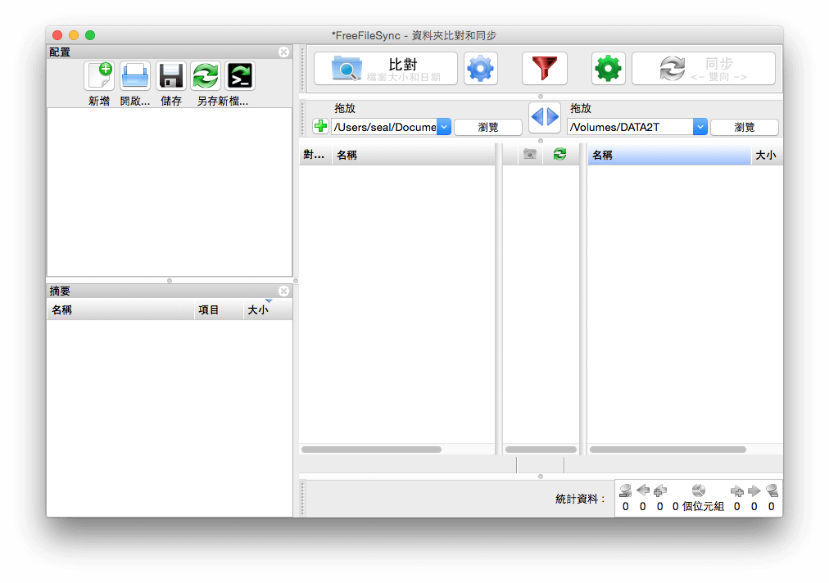Swap sides using the blue arrows icon
The image size is (829, 583).
(x=544, y=117)
